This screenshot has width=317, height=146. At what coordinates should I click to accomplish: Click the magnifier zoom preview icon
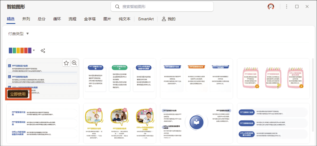point(74,63)
